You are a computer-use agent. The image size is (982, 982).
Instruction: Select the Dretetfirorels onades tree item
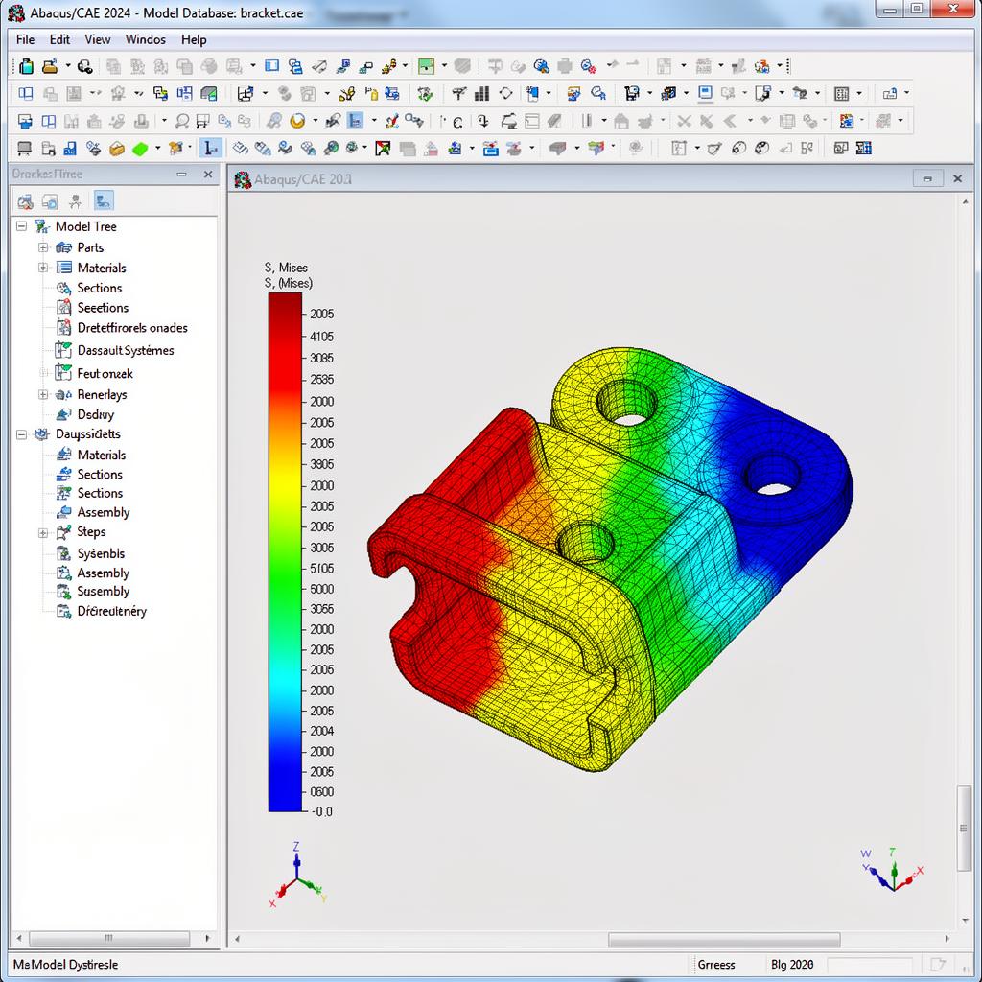click(x=132, y=328)
